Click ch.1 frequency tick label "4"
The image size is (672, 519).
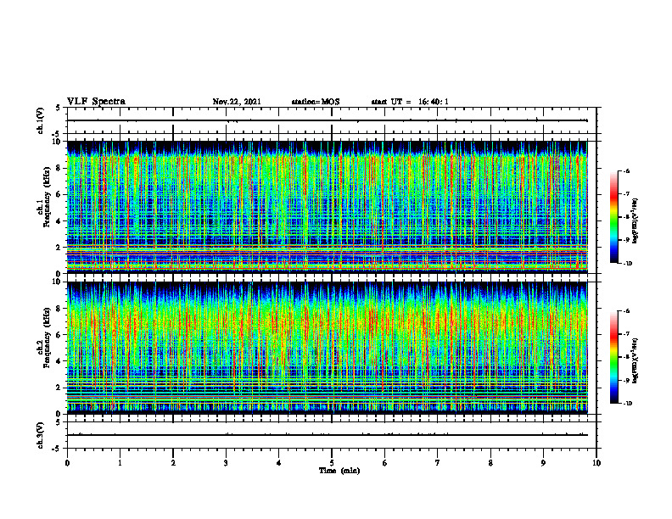(x=59, y=221)
